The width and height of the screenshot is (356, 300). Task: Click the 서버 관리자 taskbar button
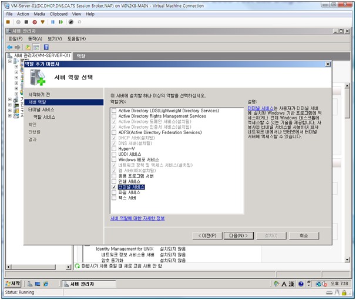tap(89, 284)
